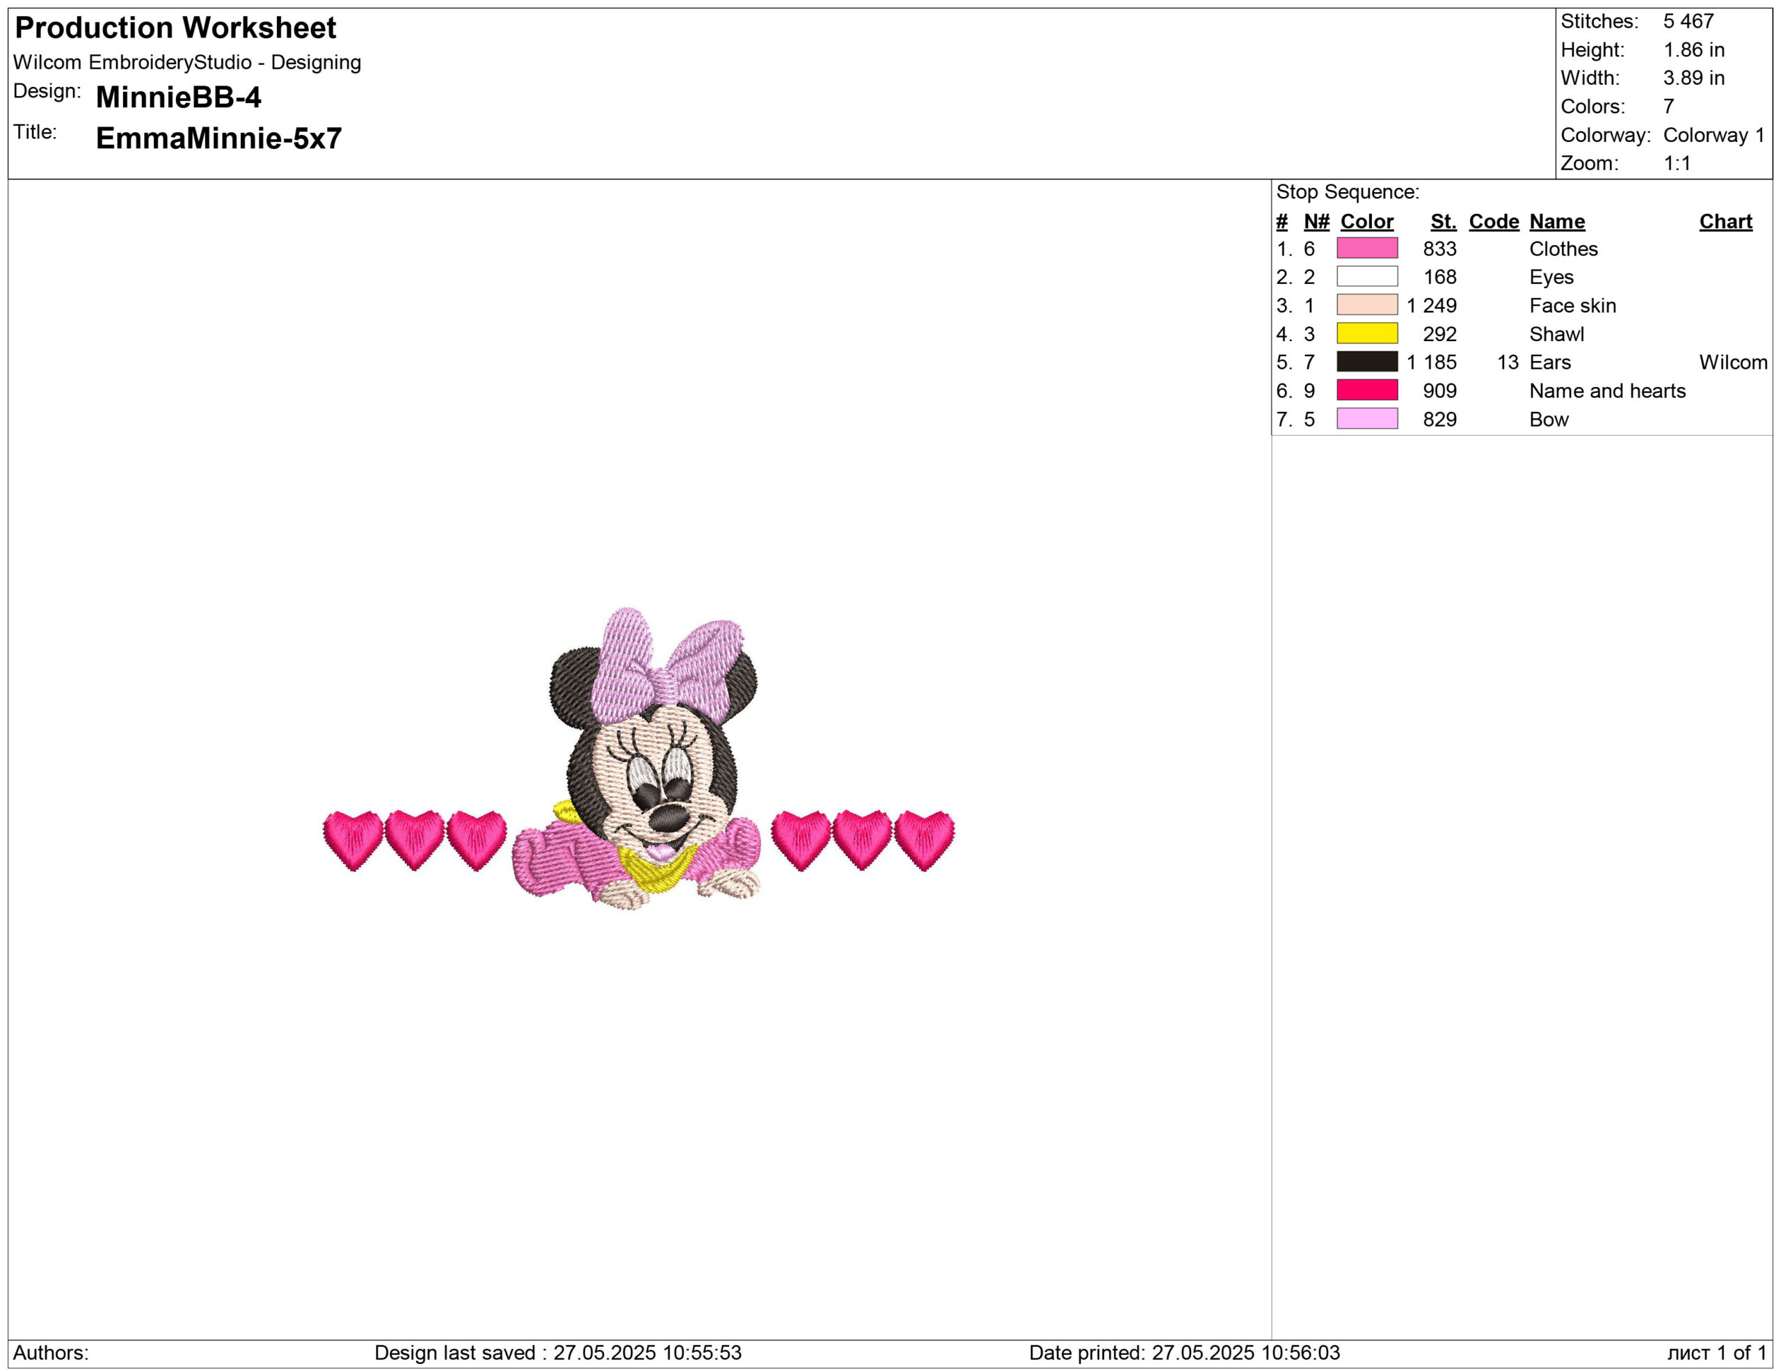Click the Clothes pink color swatch
This screenshot has width=1781, height=1371.
1367,248
